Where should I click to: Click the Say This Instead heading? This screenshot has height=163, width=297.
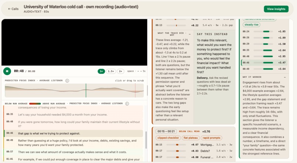point(212,34)
